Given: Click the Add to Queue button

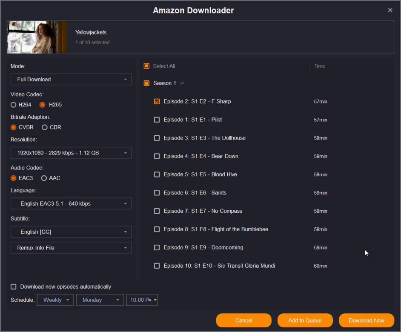Looking at the screenshot, I should (x=305, y=321).
